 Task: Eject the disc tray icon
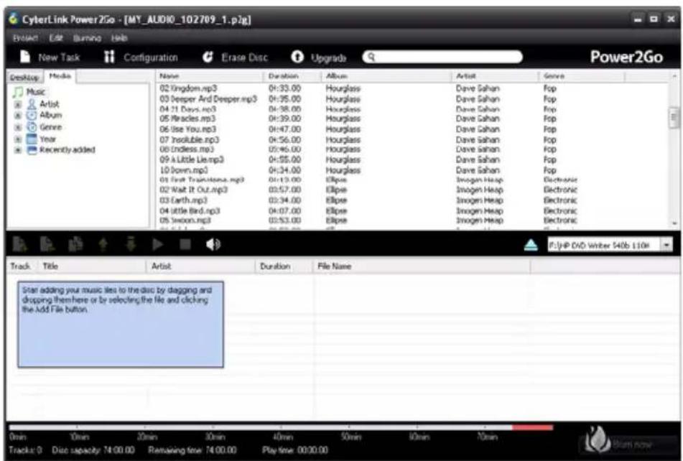(531, 245)
